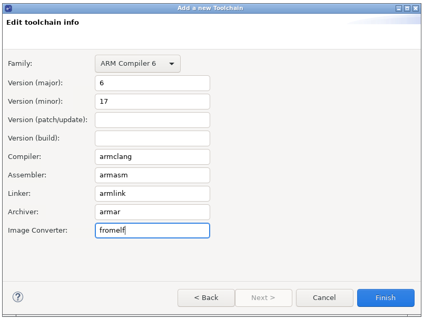Focus the Version (build) field

point(152,138)
